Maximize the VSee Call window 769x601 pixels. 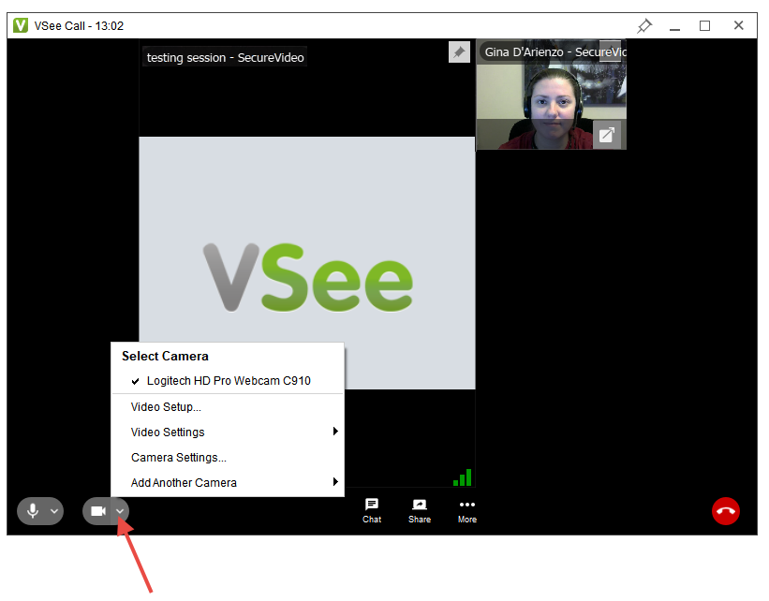tap(704, 25)
